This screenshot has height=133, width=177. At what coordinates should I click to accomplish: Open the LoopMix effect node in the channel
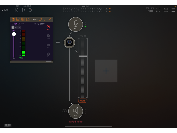pos(70,42)
